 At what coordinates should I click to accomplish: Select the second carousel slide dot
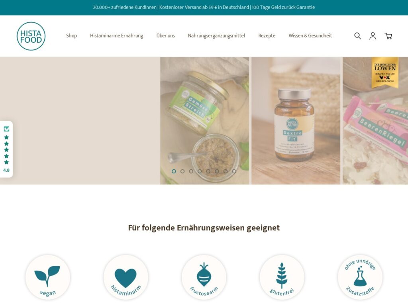(x=182, y=171)
